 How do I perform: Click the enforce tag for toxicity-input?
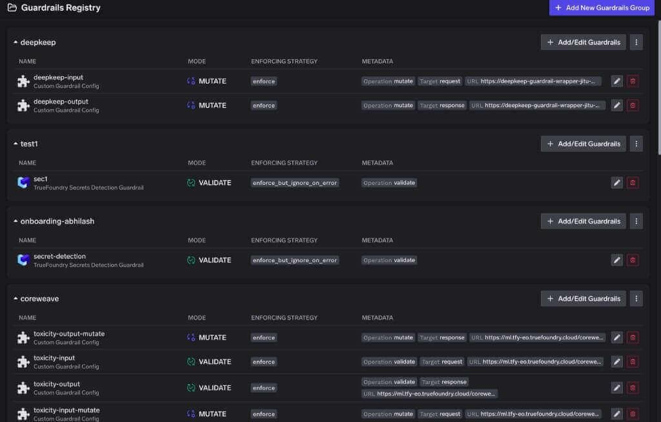tap(263, 362)
